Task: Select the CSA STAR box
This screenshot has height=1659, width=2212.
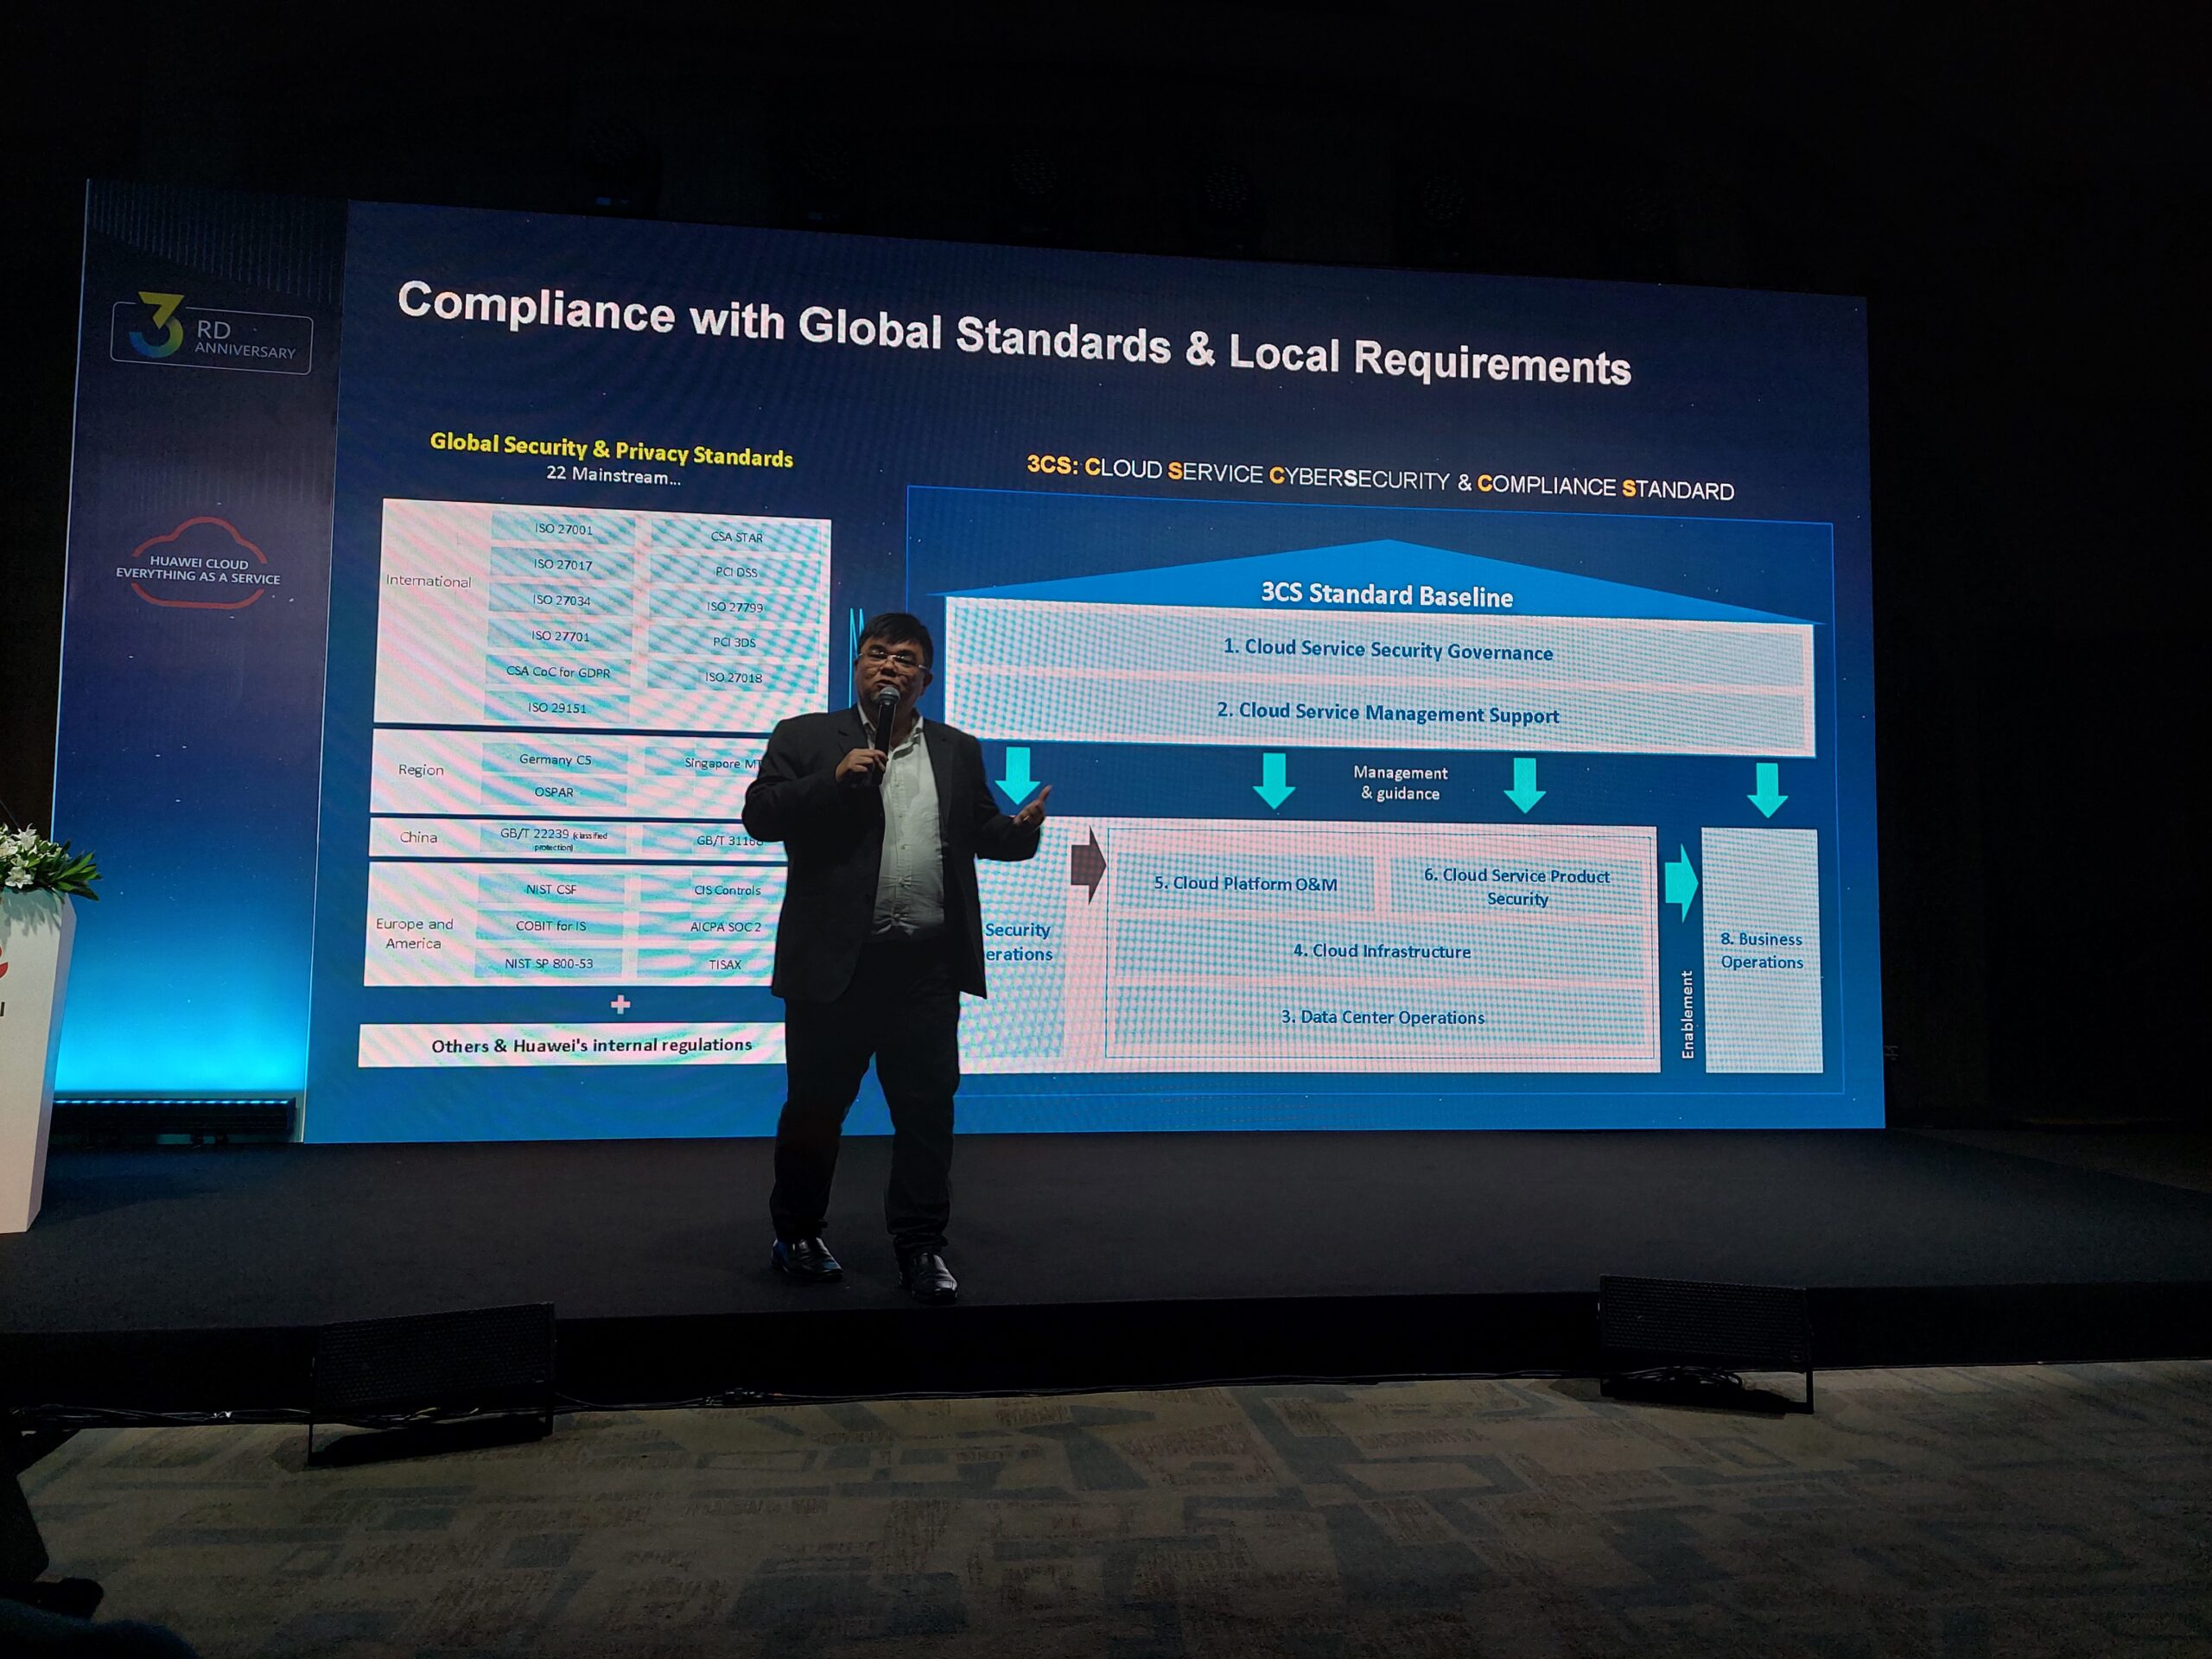Action: [x=736, y=537]
